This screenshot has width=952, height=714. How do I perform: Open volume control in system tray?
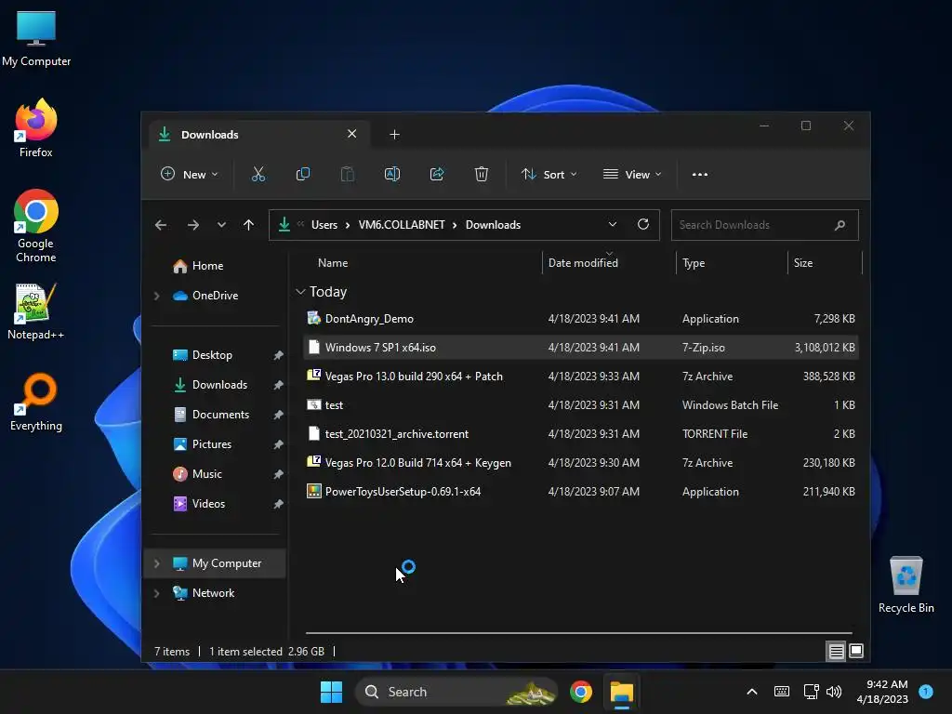[834, 692]
